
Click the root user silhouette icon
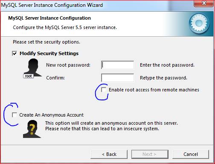pos(33,67)
